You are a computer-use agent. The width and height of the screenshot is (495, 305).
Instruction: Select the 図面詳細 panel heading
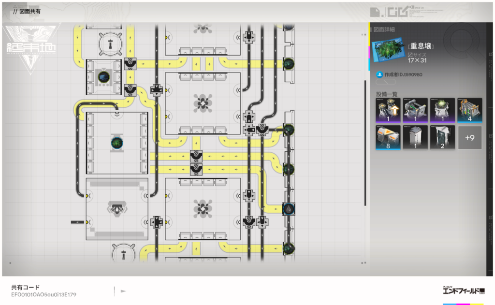pyautogui.click(x=384, y=29)
